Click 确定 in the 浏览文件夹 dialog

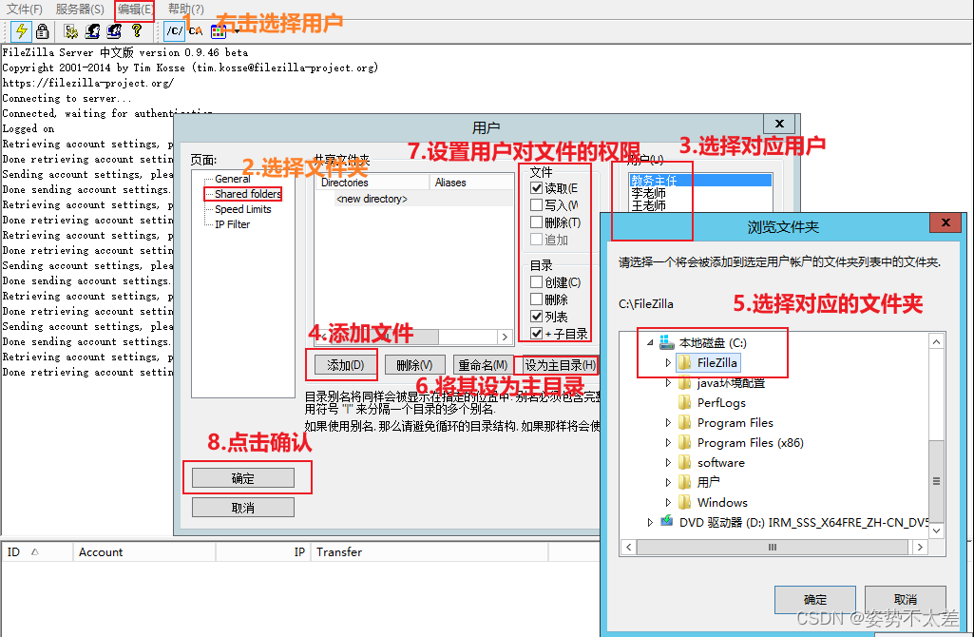pyautogui.click(x=815, y=600)
